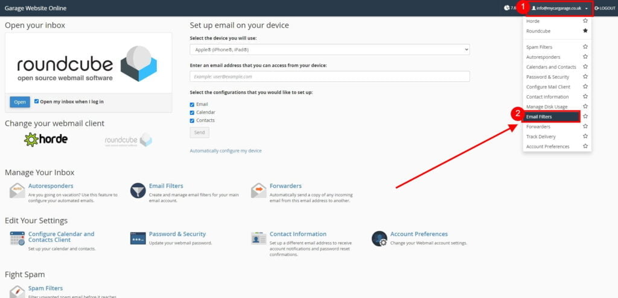Viewport: 618px width, 298px height.
Task: Open the device selection dropdown
Action: pos(330,50)
